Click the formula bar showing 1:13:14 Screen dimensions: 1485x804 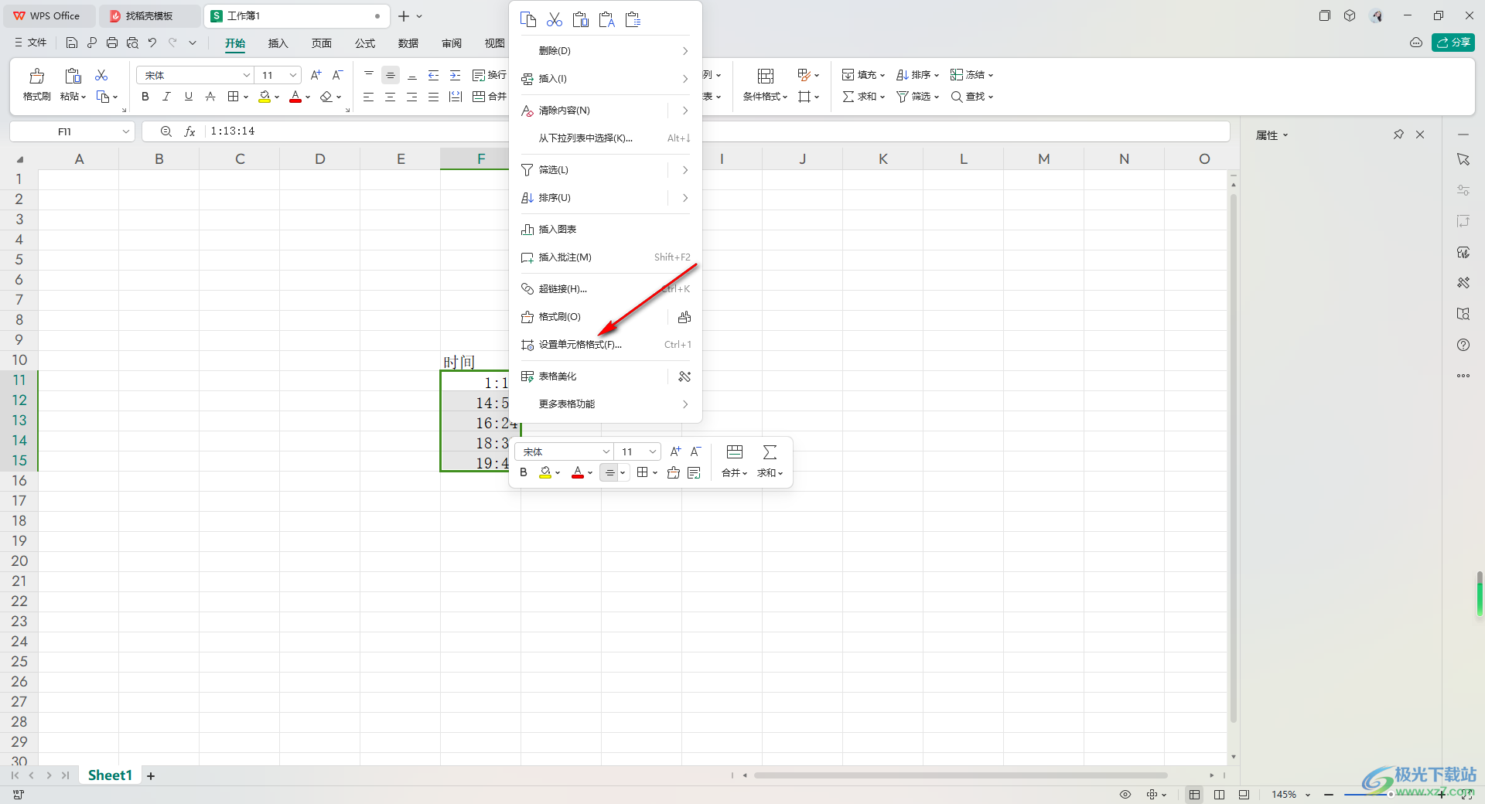(x=715, y=131)
